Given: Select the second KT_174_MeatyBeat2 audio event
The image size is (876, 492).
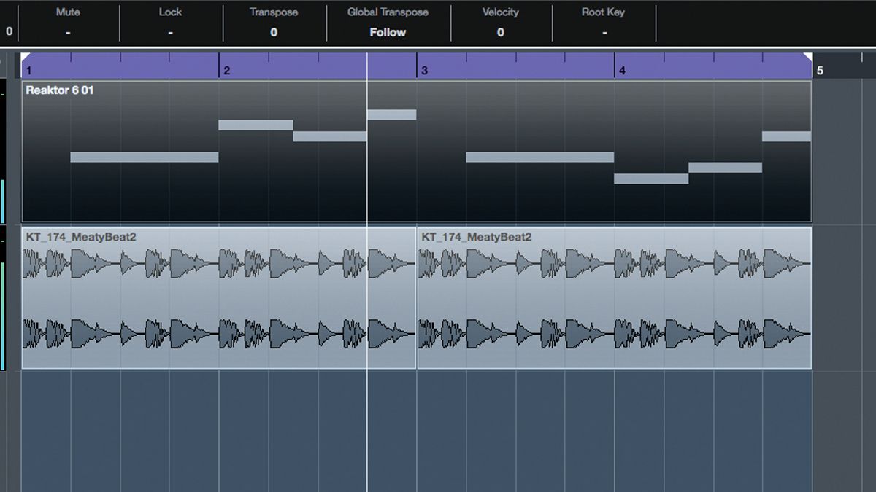Looking at the screenshot, I should point(613,299).
